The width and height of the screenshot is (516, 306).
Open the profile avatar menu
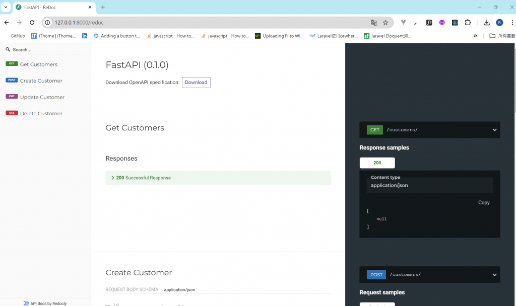point(499,22)
